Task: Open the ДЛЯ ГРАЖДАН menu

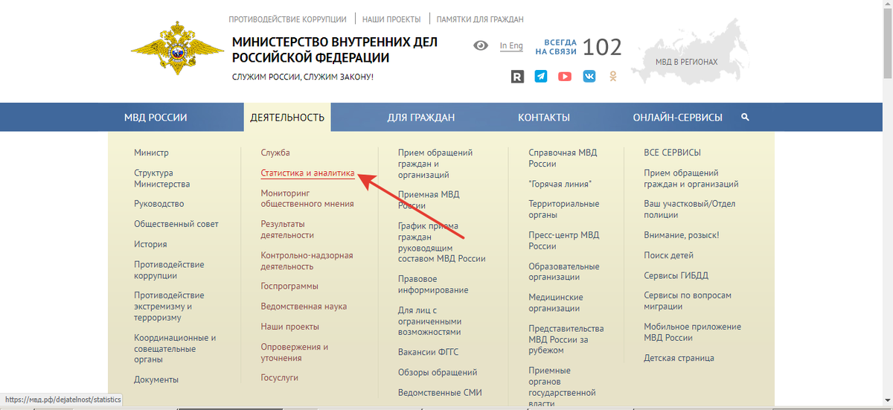Action: (420, 118)
